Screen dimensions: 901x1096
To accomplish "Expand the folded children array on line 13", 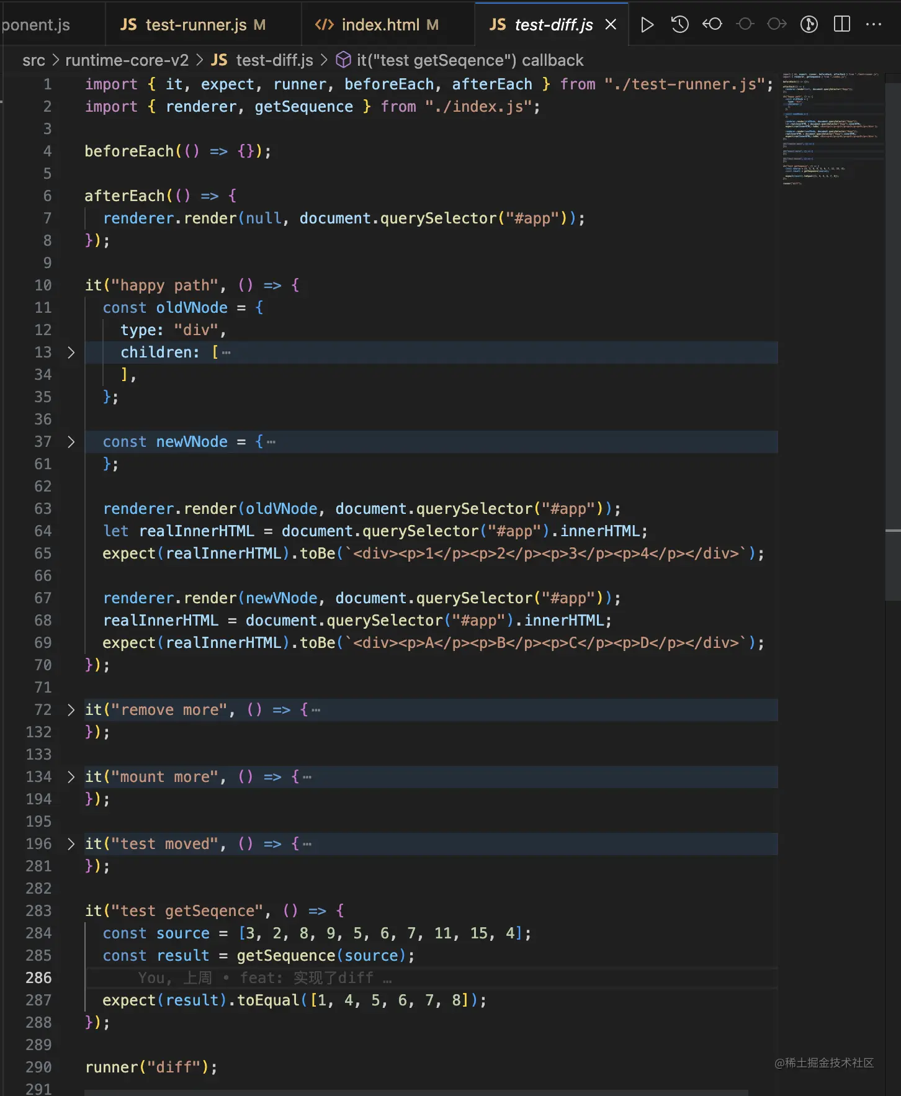I will 71,353.
